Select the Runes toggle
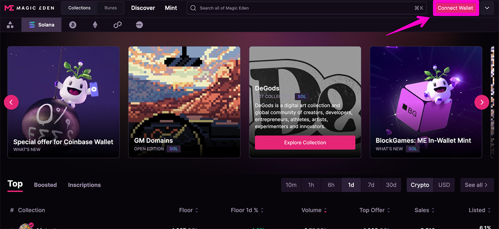Viewport: 499px width, 229px height. point(111,8)
